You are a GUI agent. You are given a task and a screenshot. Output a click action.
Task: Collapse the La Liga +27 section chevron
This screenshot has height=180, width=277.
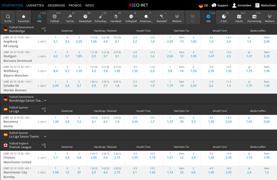pos(45,111)
